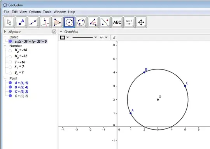
Task: Open the Move tool submenu arrow
Action: [x=13, y=26]
